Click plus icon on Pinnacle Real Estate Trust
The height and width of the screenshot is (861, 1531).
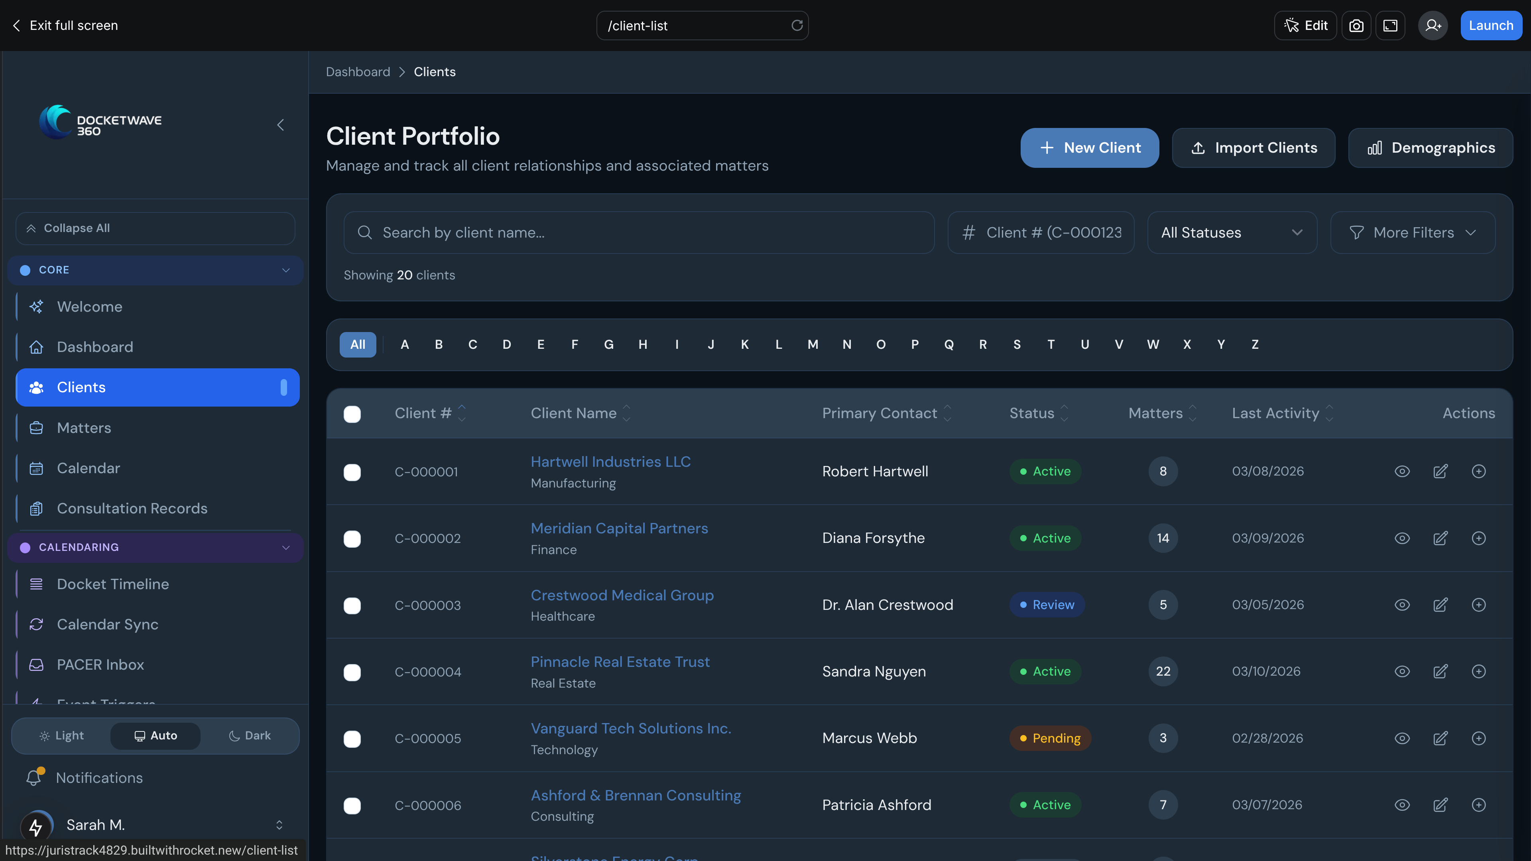tap(1479, 671)
